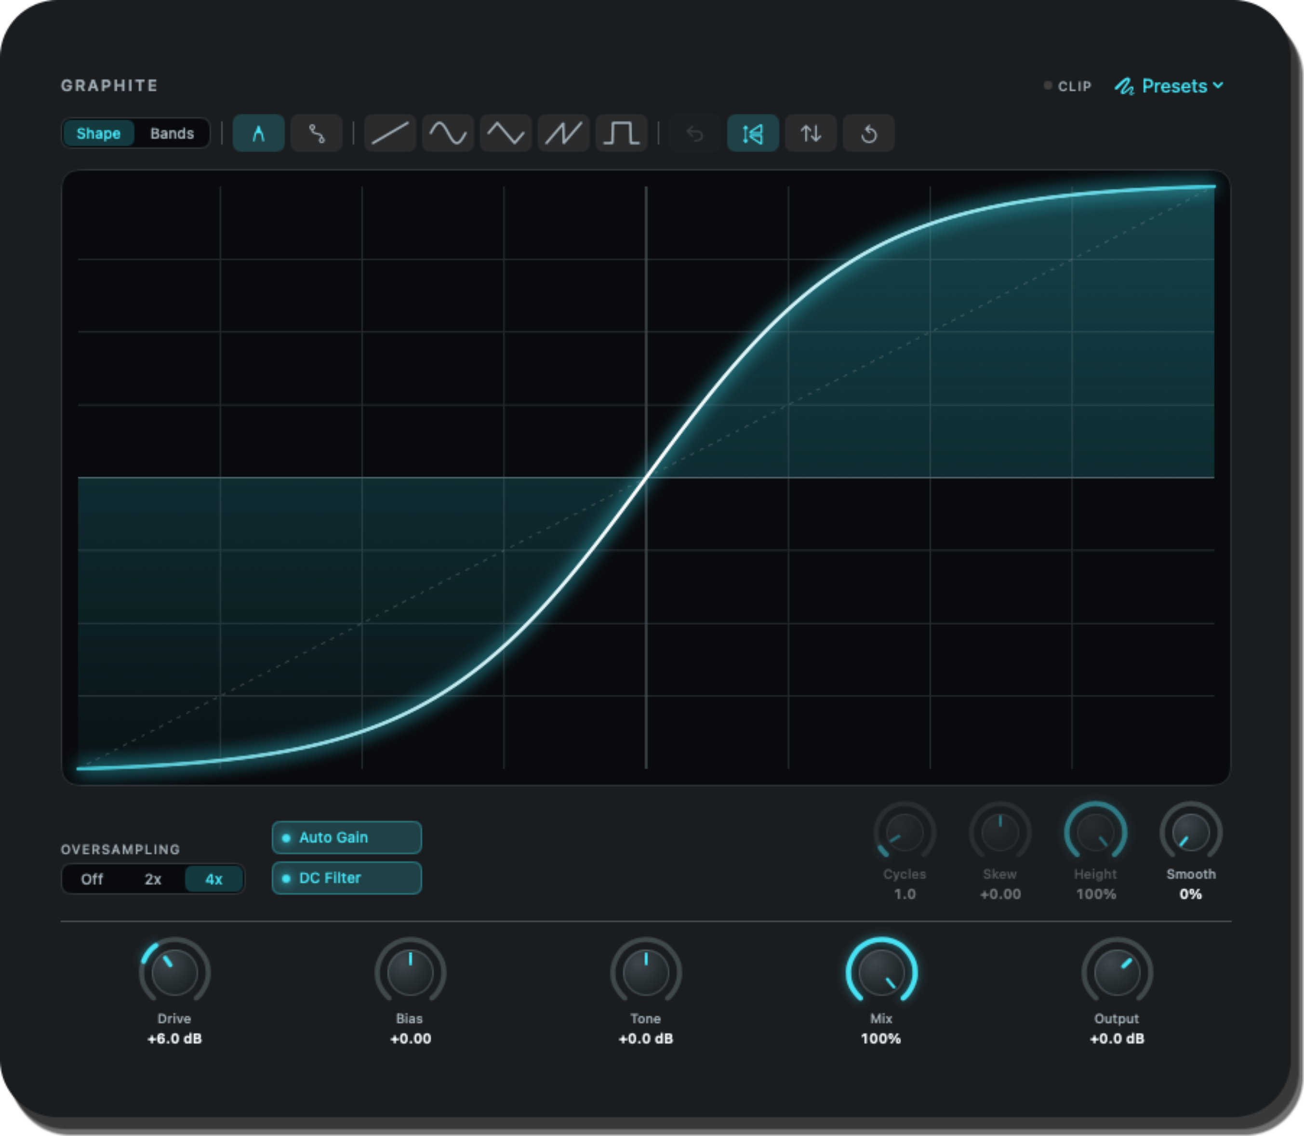The width and height of the screenshot is (1304, 1136).
Task: Click the Height knob
Action: [x=1095, y=832]
